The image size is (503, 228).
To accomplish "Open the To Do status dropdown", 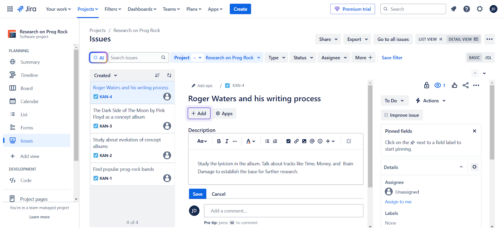I will click(394, 101).
